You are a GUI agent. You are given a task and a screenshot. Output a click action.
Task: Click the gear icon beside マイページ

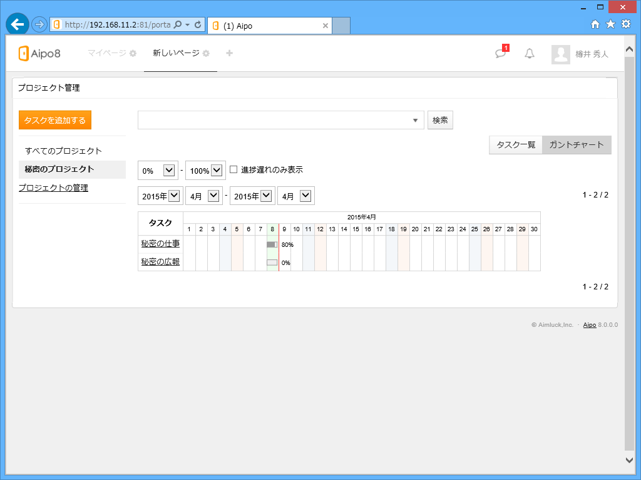coord(133,53)
